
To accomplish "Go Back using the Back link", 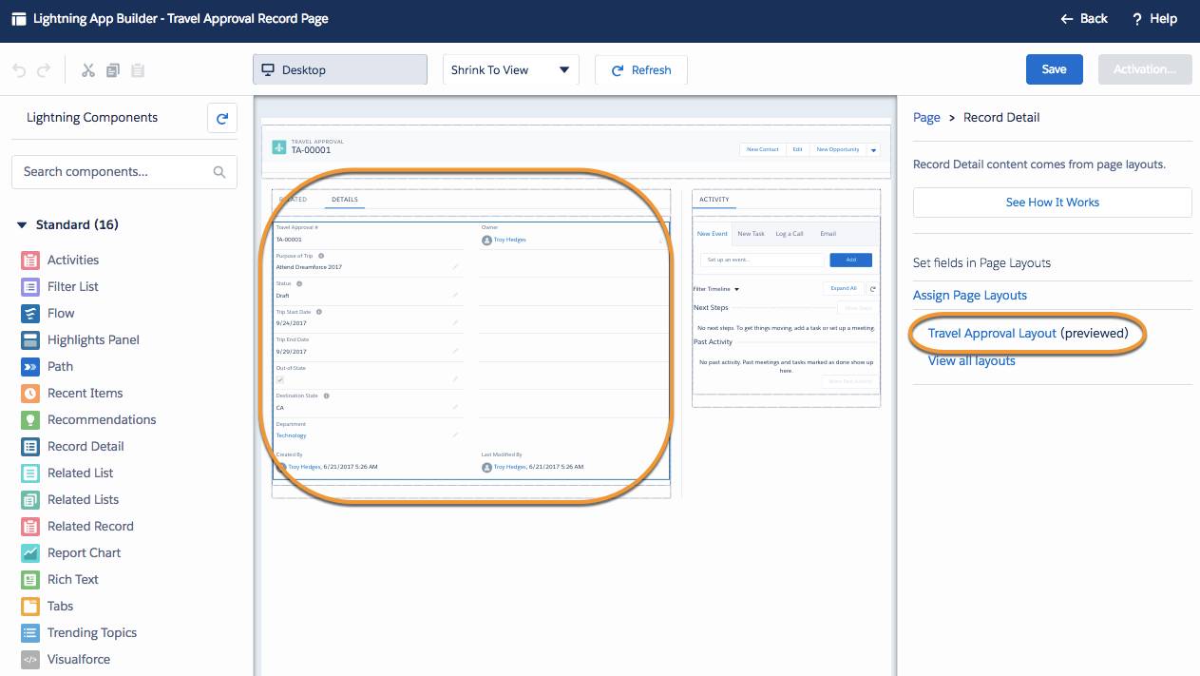I will [1084, 18].
